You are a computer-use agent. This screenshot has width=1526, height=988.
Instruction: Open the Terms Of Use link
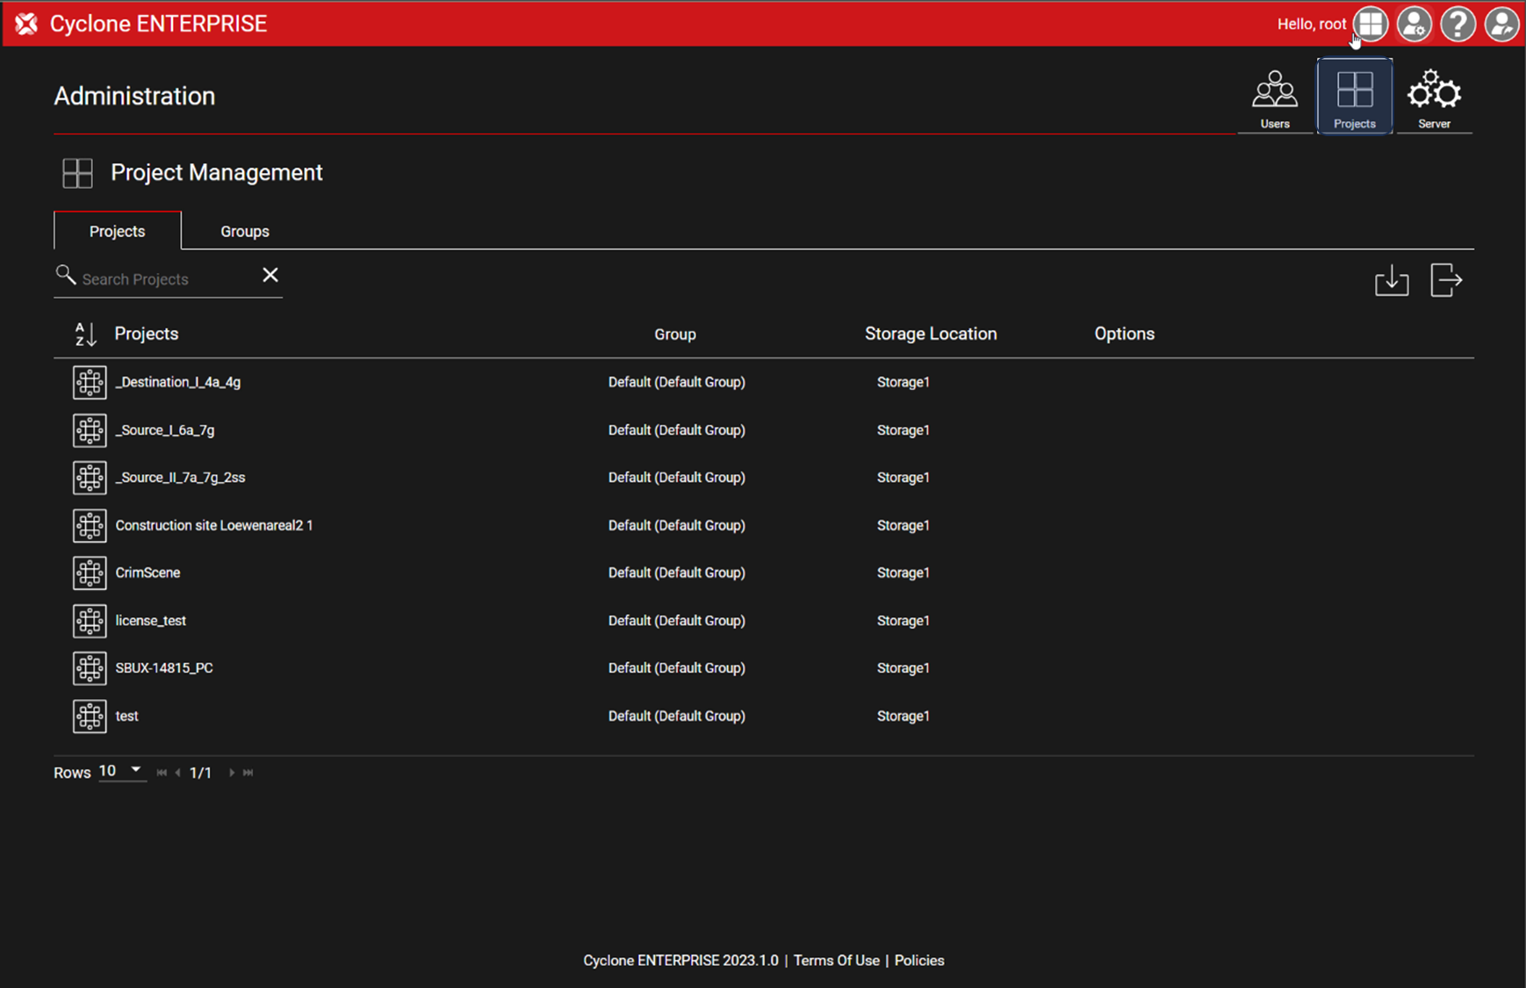click(836, 960)
